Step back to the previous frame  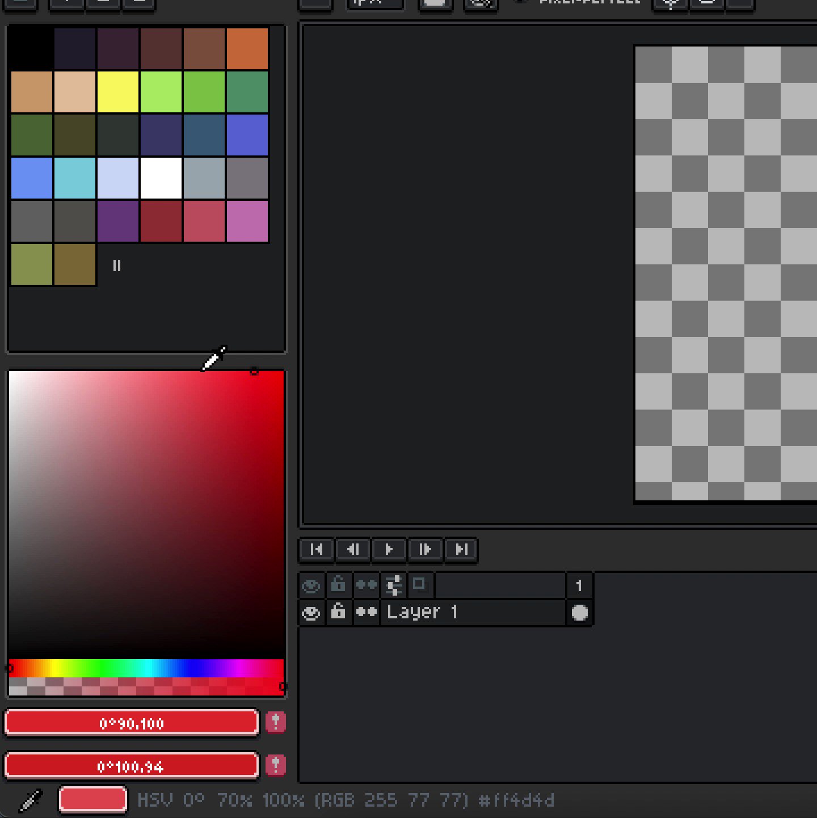pyautogui.click(x=352, y=549)
